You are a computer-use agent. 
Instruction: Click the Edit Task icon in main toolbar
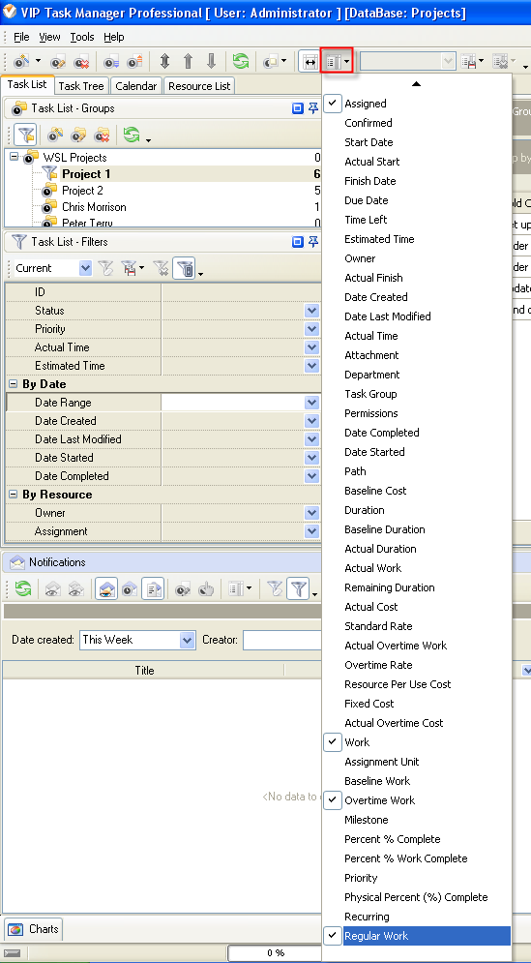point(58,61)
